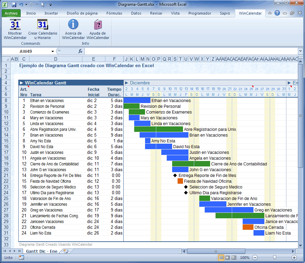Image resolution: width=305 pixels, height=263 pixels.
Task: Expand the Name Box dropdown arrow
Action: click(53, 51)
